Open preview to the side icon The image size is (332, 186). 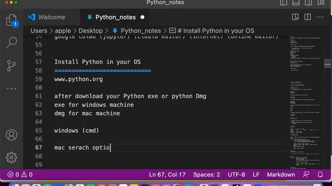pyautogui.click(x=295, y=17)
